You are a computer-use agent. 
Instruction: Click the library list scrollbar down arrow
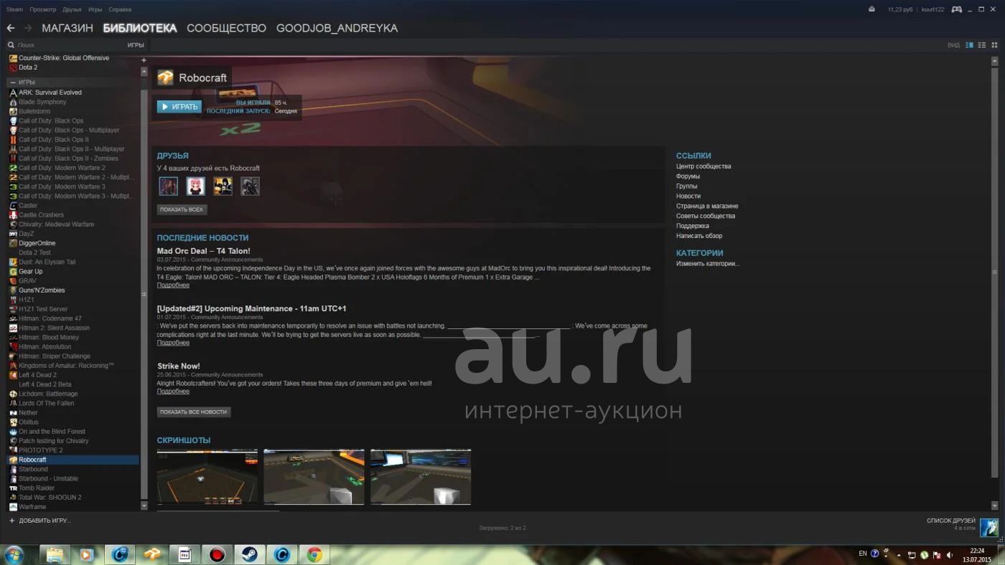144,505
